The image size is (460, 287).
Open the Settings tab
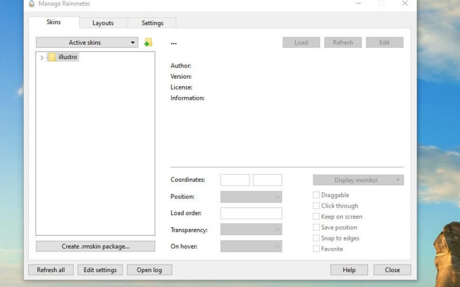click(152, 23)
